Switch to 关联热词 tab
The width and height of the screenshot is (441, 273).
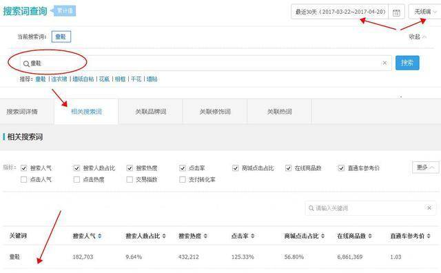279,112
